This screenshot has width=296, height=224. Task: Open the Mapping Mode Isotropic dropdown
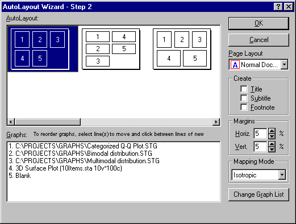tap(282, 175)
